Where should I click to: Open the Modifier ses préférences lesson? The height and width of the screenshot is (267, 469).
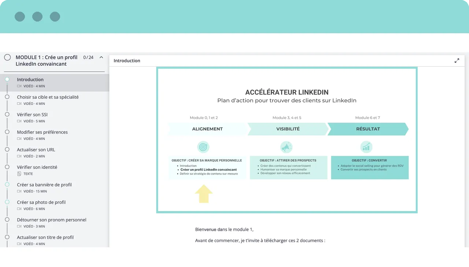point(55,135)
